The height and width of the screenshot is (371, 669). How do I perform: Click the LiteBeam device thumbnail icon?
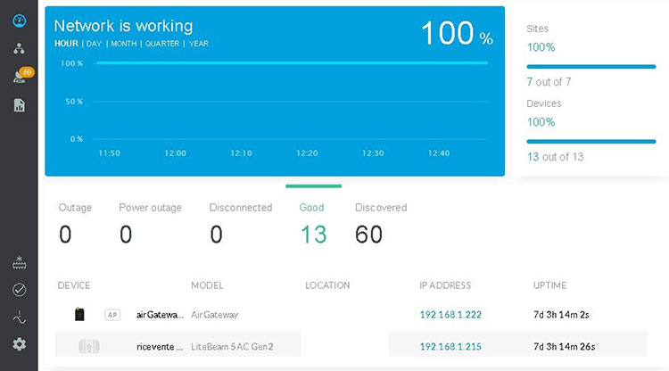[89, 346]
